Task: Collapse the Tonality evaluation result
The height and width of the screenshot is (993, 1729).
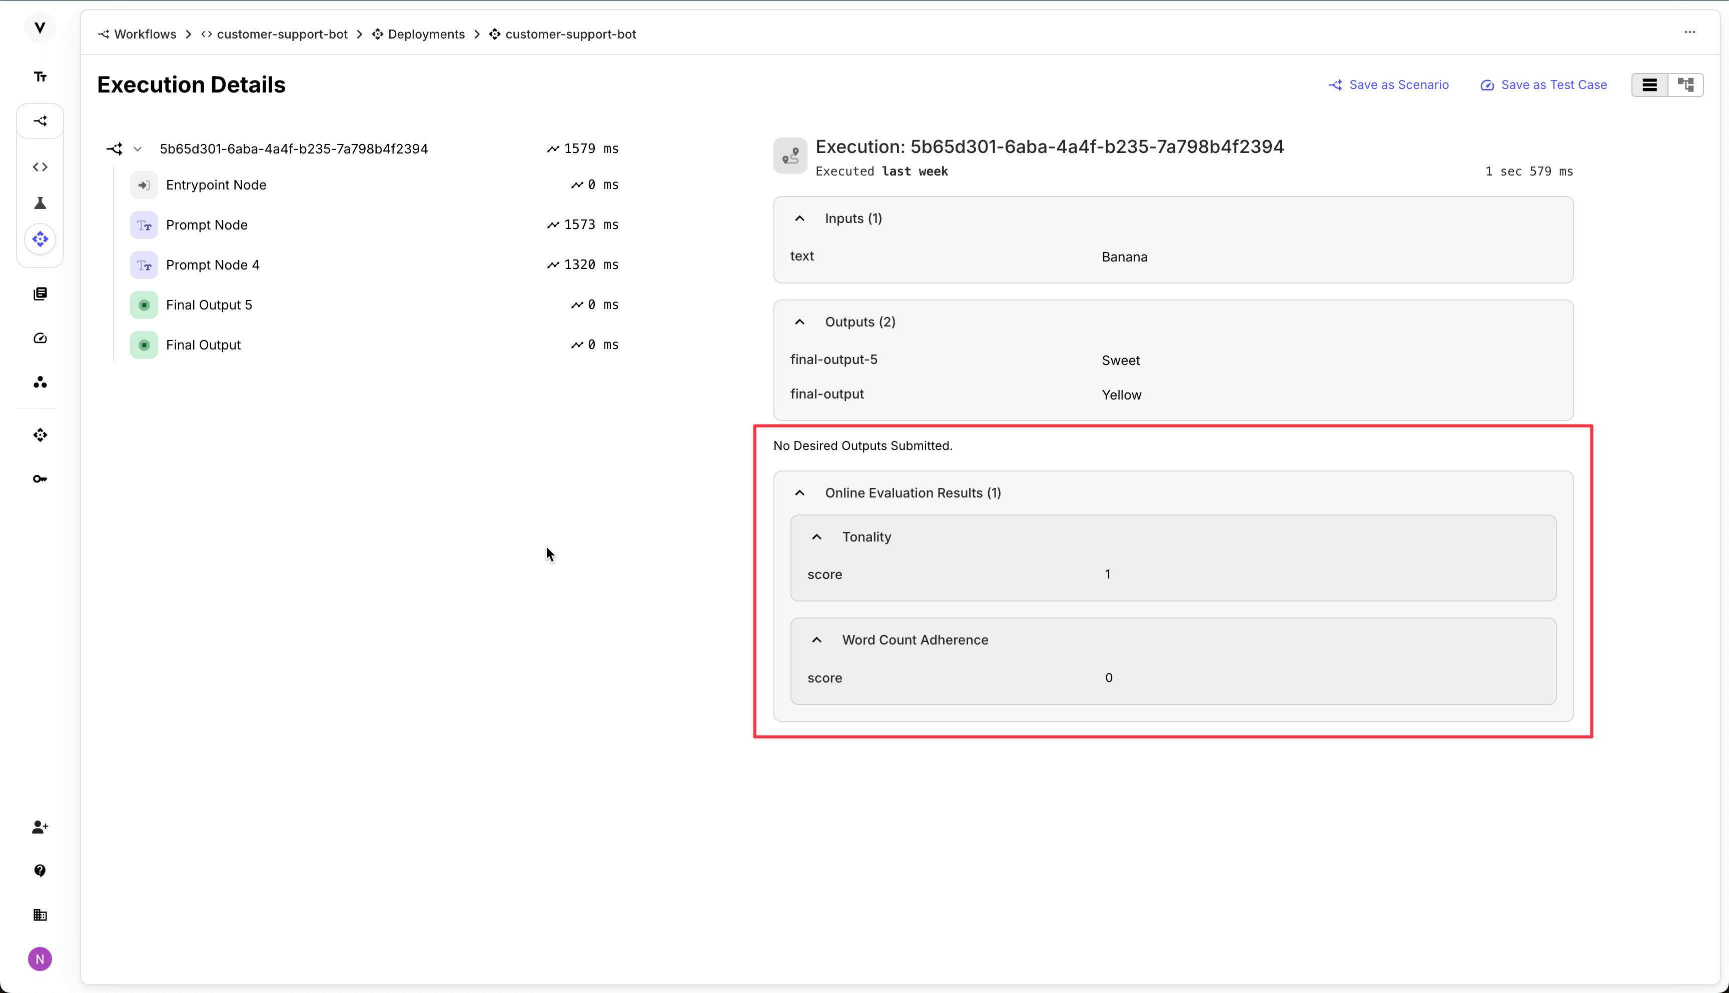Action: tap(817, 536)
